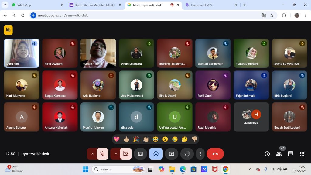Click the address bar URL meet.google.com

(63, 15)
